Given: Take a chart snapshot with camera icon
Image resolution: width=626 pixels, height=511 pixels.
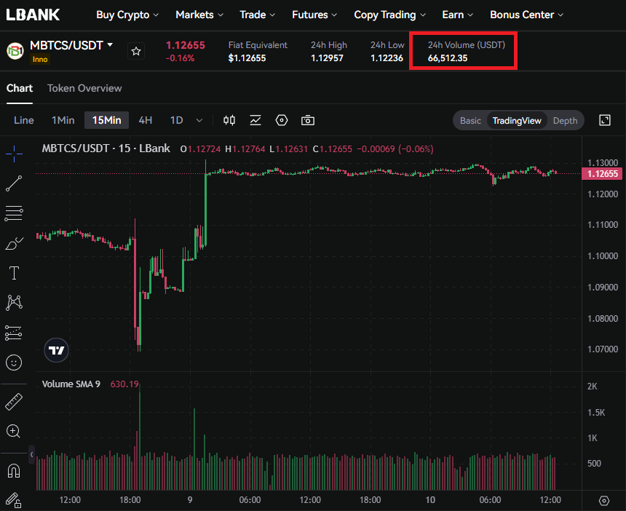Looking at the screenshot, I should pos(308,120).
